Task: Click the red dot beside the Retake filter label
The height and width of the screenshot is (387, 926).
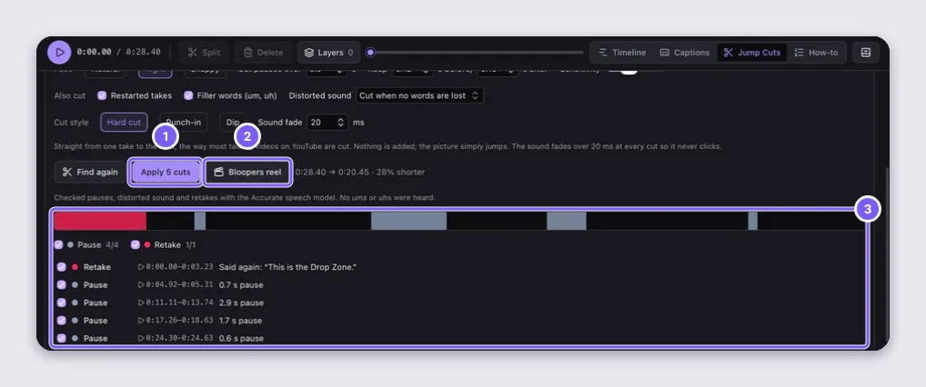Action: (147, 244)
